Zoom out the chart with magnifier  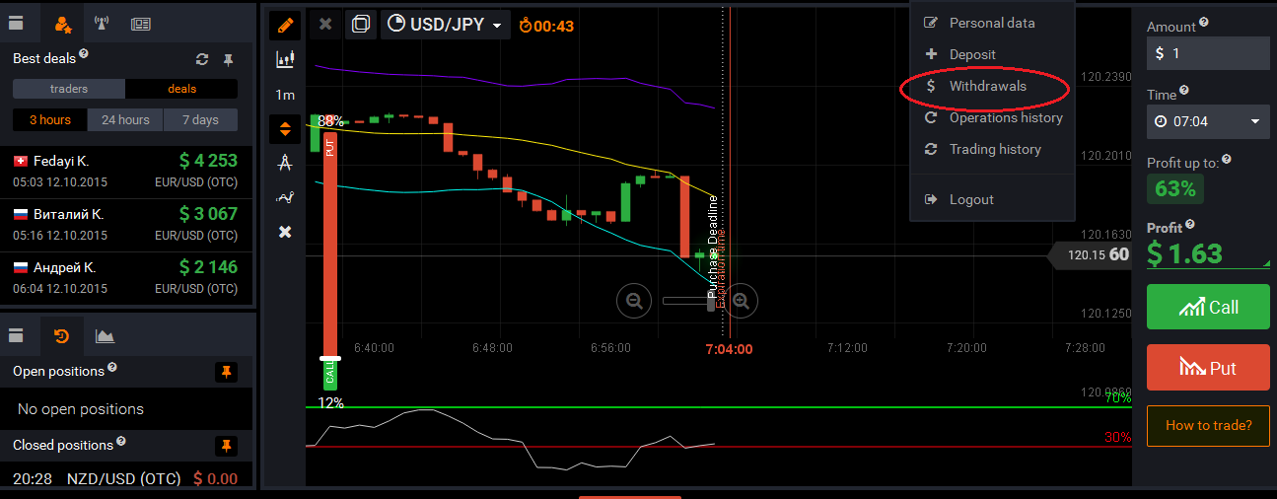tap(634, 300)
